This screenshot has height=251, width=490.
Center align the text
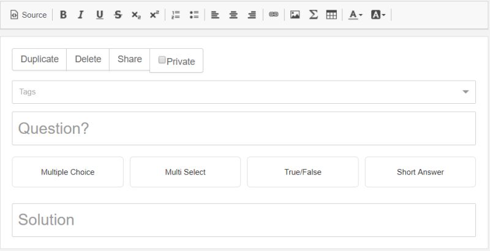pyautogui.click(x=233, y=15)
